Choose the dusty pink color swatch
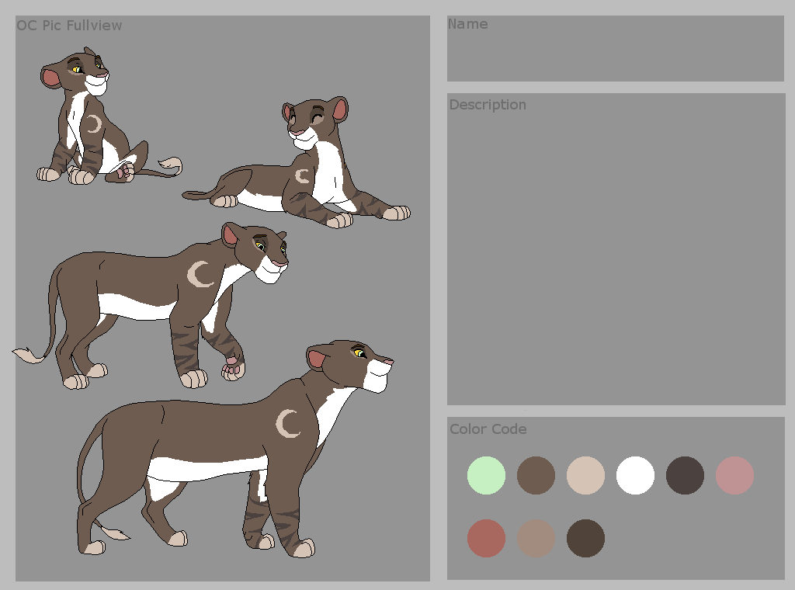The image size is (795, 590). [734, 475]
